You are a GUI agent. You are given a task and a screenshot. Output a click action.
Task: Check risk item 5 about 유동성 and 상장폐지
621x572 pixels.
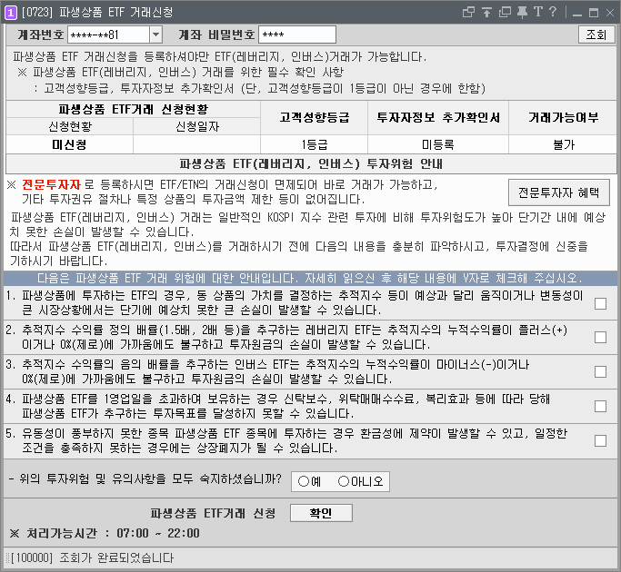pyautogui.click(x=600, y=440)
